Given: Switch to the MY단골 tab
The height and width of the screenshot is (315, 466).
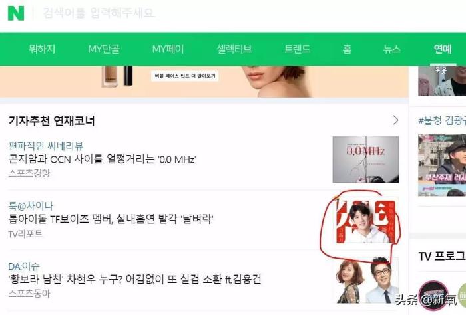Looking at the screenshot, I should click(x=104, y=49).
